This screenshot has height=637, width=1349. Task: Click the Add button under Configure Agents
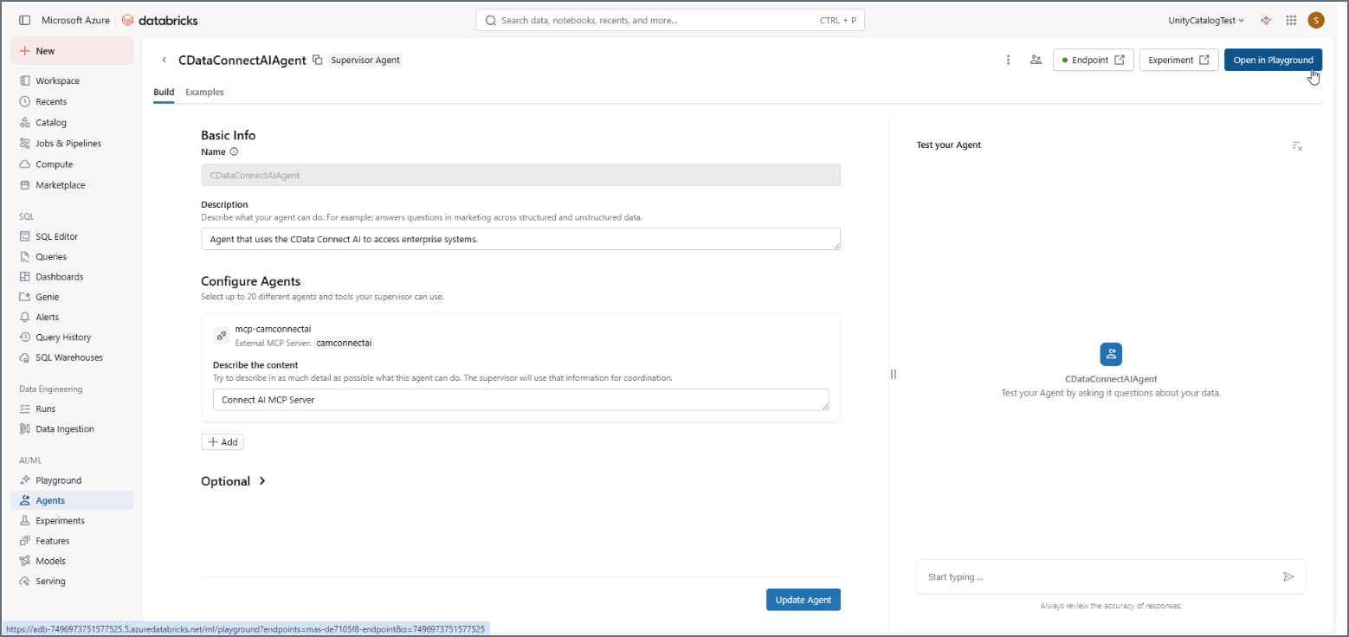point(223,442)
